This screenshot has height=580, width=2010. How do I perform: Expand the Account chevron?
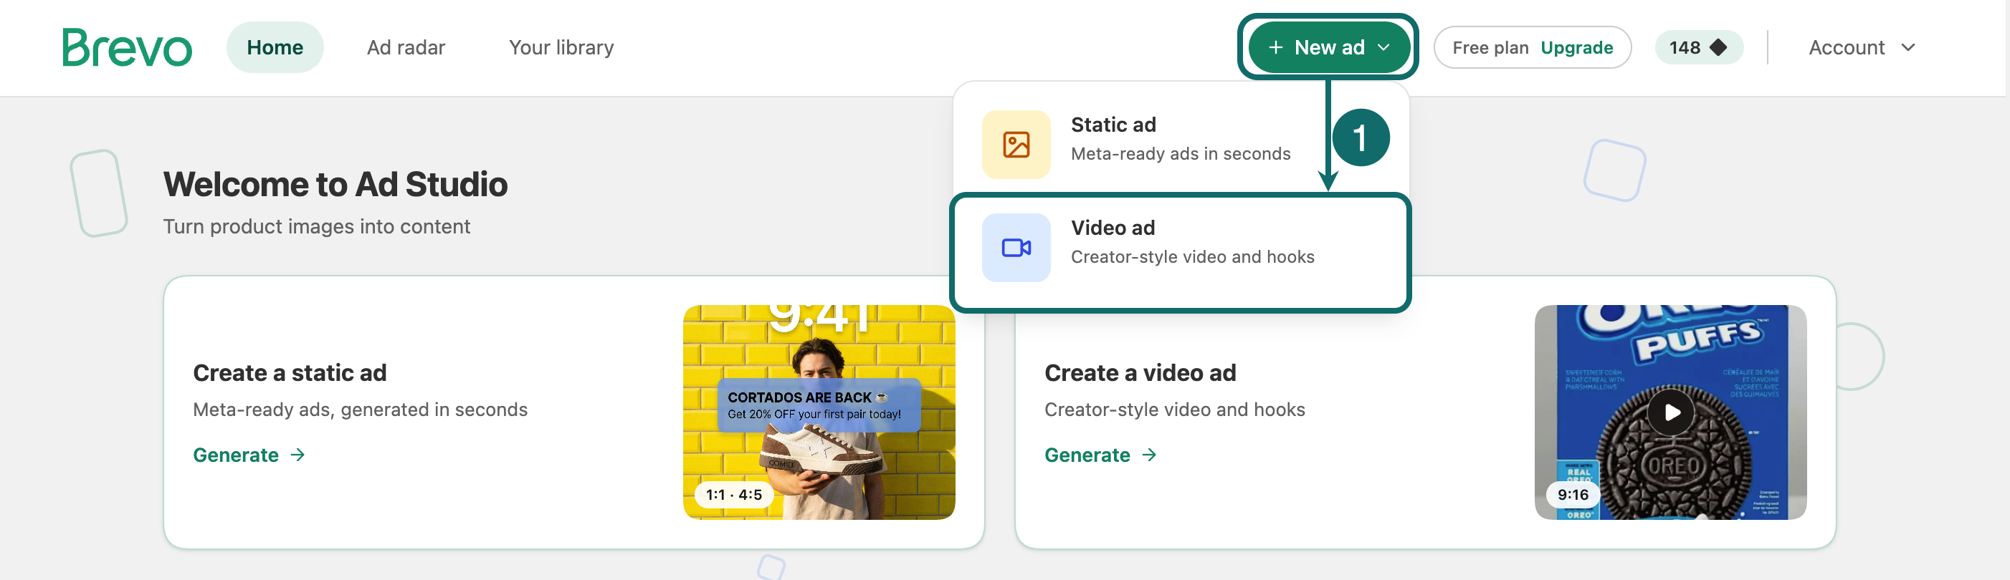tap(1907, 47)
